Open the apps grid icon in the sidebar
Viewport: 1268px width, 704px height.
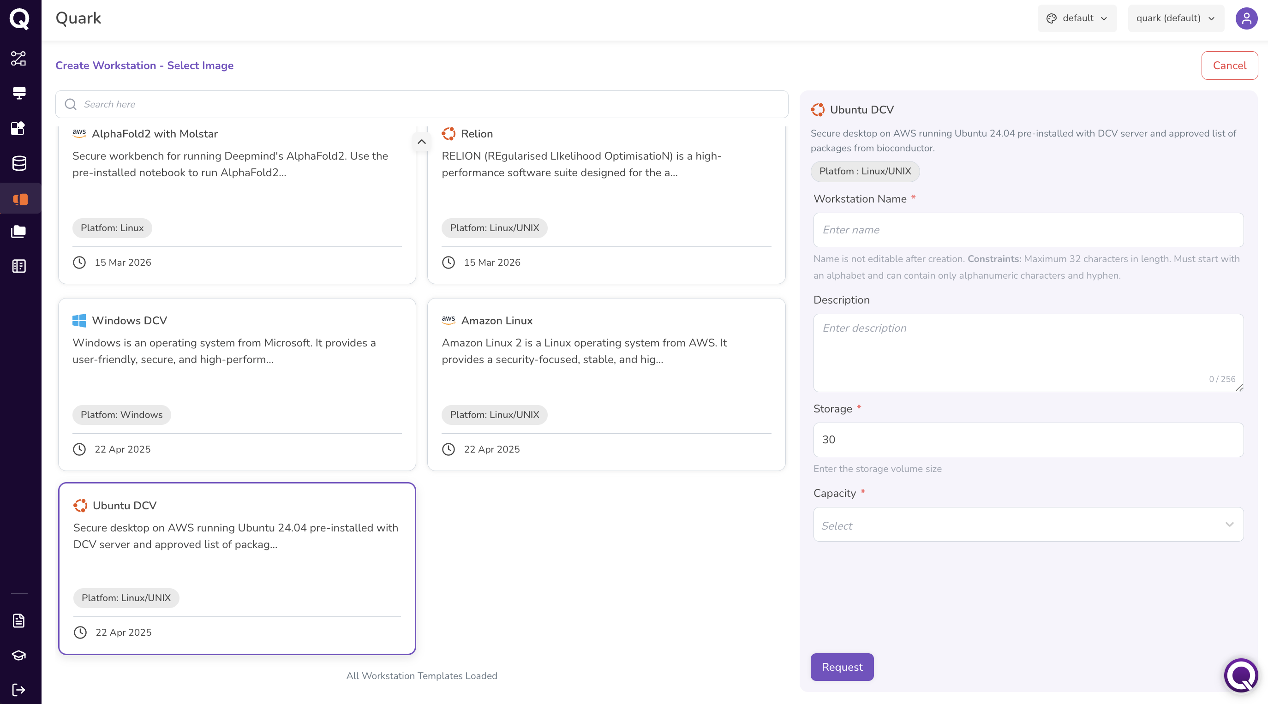click(19, 128)
